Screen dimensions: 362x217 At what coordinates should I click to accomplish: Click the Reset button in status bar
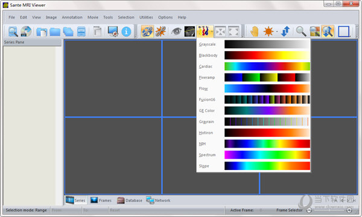115,210
